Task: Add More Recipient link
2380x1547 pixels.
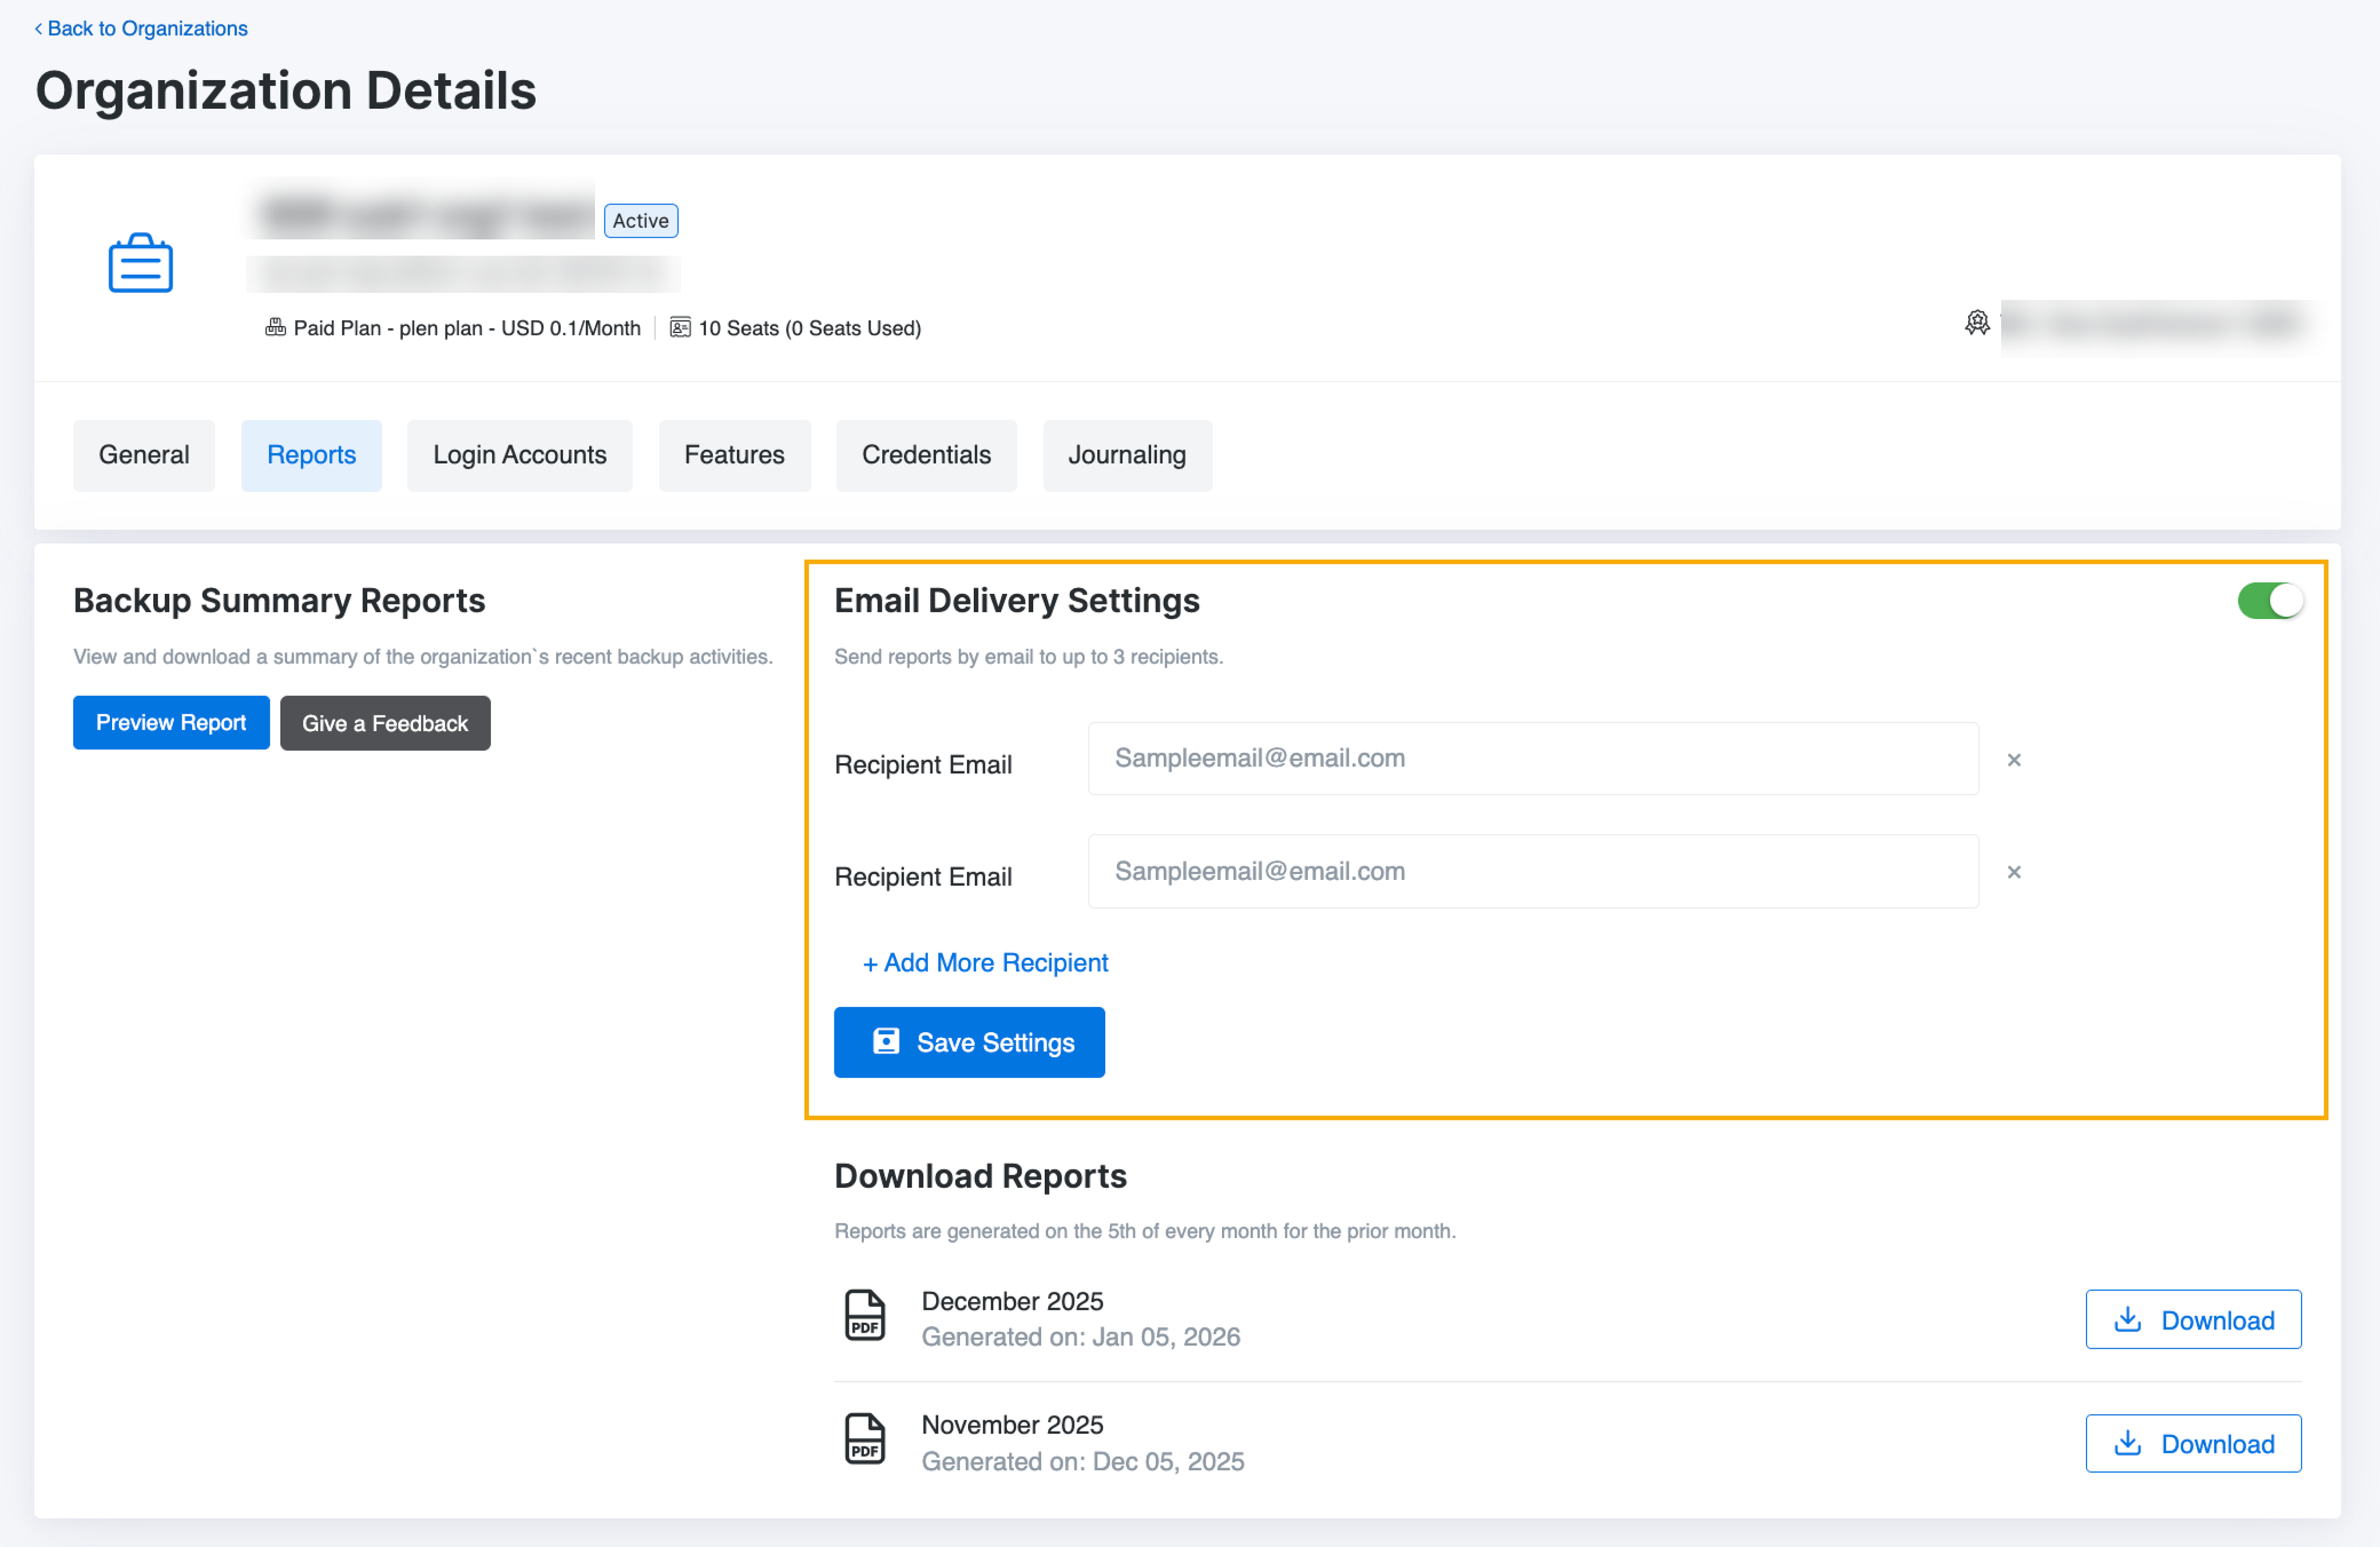Action: pyautogui.click(x=985, y=962)
